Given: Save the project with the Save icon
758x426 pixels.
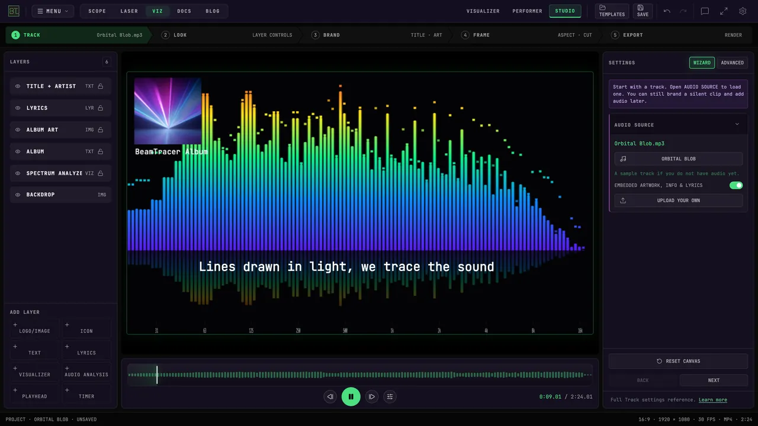Looking at the screenshot, I should click(643, 11).
